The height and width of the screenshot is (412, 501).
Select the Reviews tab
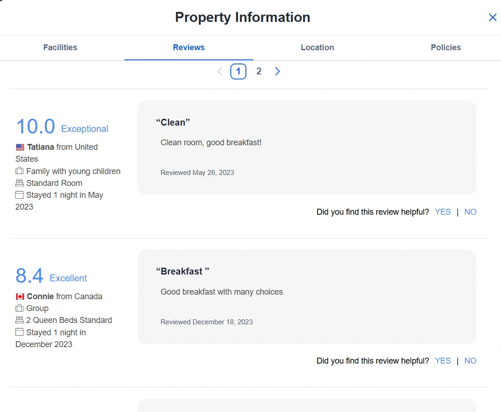(188, 47)
